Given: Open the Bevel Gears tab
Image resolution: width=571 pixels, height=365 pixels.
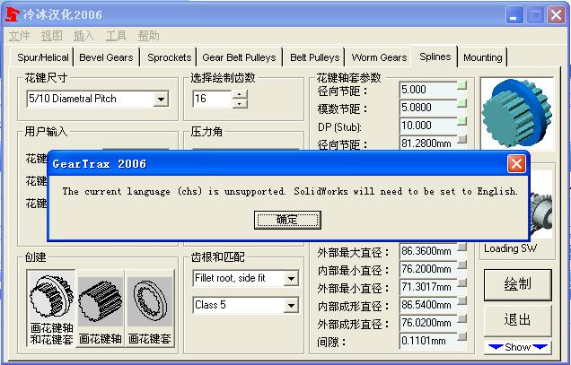Looking at the screenshot, I should tap(106, 57).
